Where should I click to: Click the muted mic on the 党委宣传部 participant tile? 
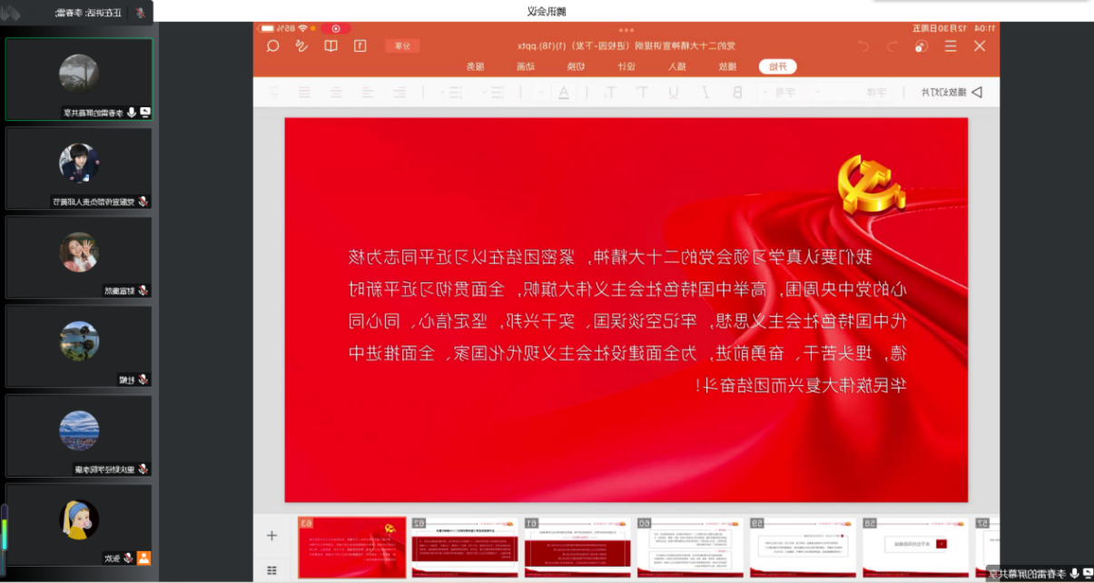[143, 202]
